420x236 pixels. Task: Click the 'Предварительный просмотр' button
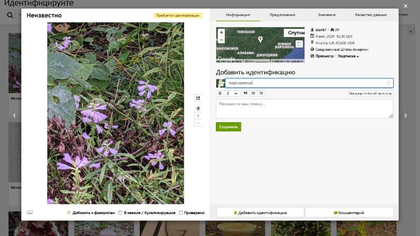370,93
